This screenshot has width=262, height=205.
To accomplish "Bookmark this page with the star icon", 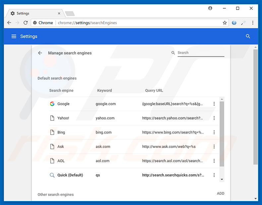I will (x=225, y=22).
